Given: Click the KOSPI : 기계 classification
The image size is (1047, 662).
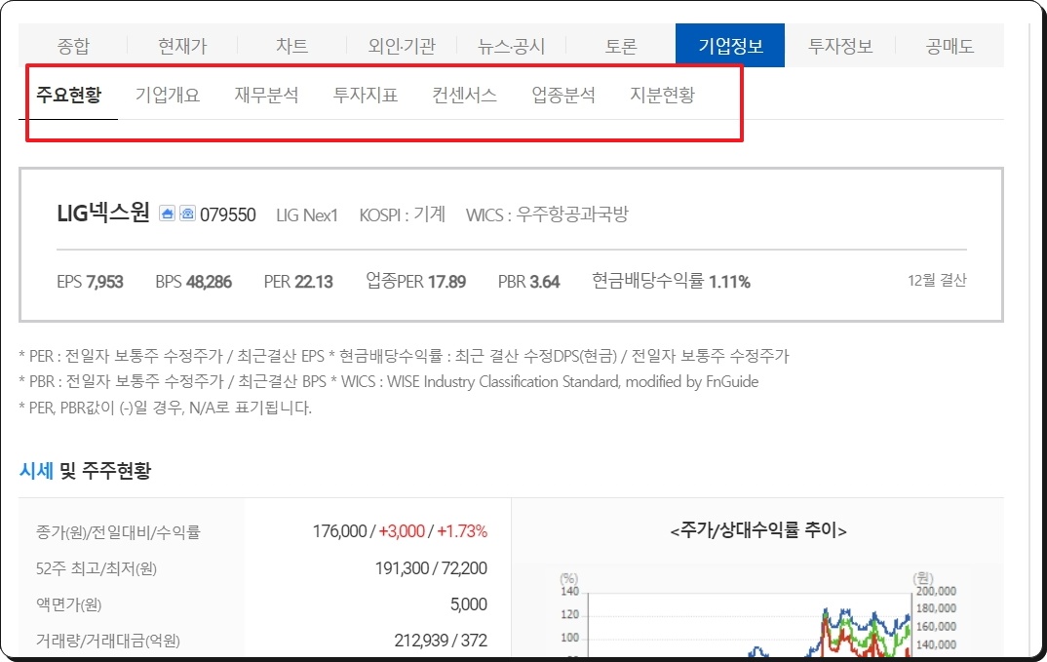Looking at the screenshot, I should (x=402, y=214).
